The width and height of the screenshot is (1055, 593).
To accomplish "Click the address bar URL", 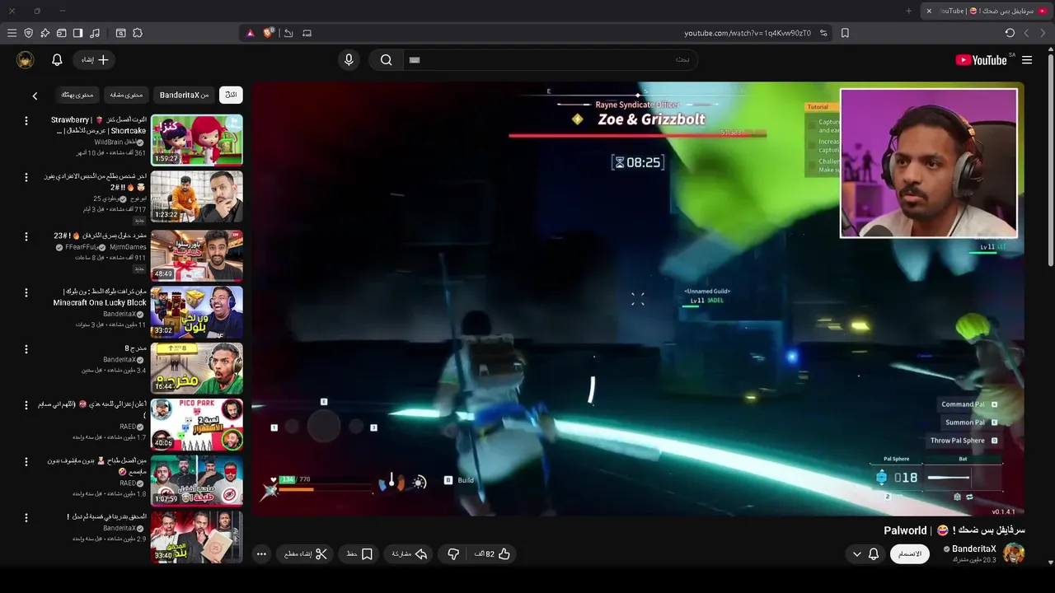I will (747, 33).
